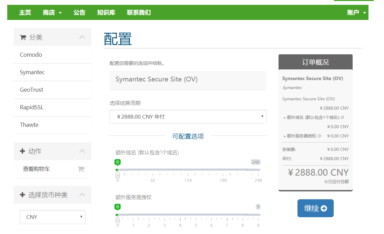Open the 账户 account menu
This screenshot has width=384, height=234.
tap(356, 13)
